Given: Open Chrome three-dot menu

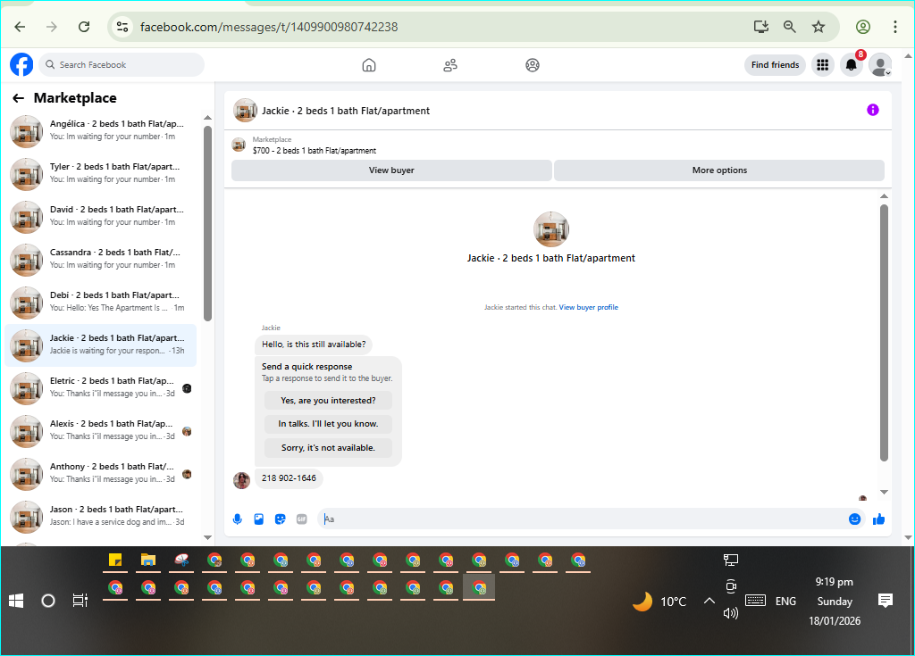Looking at the screenshot, I should pos(895,27).
